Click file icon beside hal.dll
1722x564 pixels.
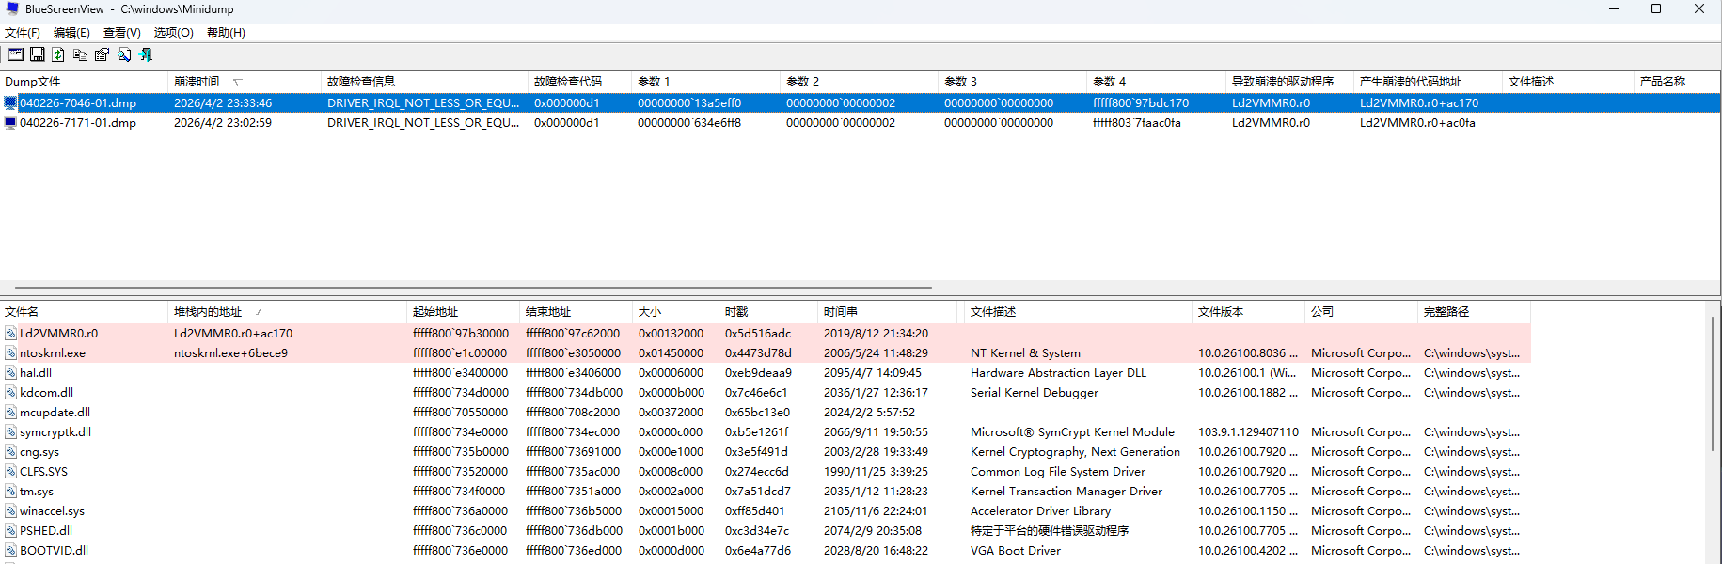[x=10, y=373]
